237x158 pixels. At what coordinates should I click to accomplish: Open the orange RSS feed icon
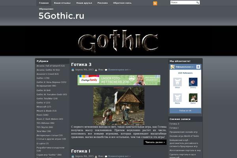click(x=155, y=3)
